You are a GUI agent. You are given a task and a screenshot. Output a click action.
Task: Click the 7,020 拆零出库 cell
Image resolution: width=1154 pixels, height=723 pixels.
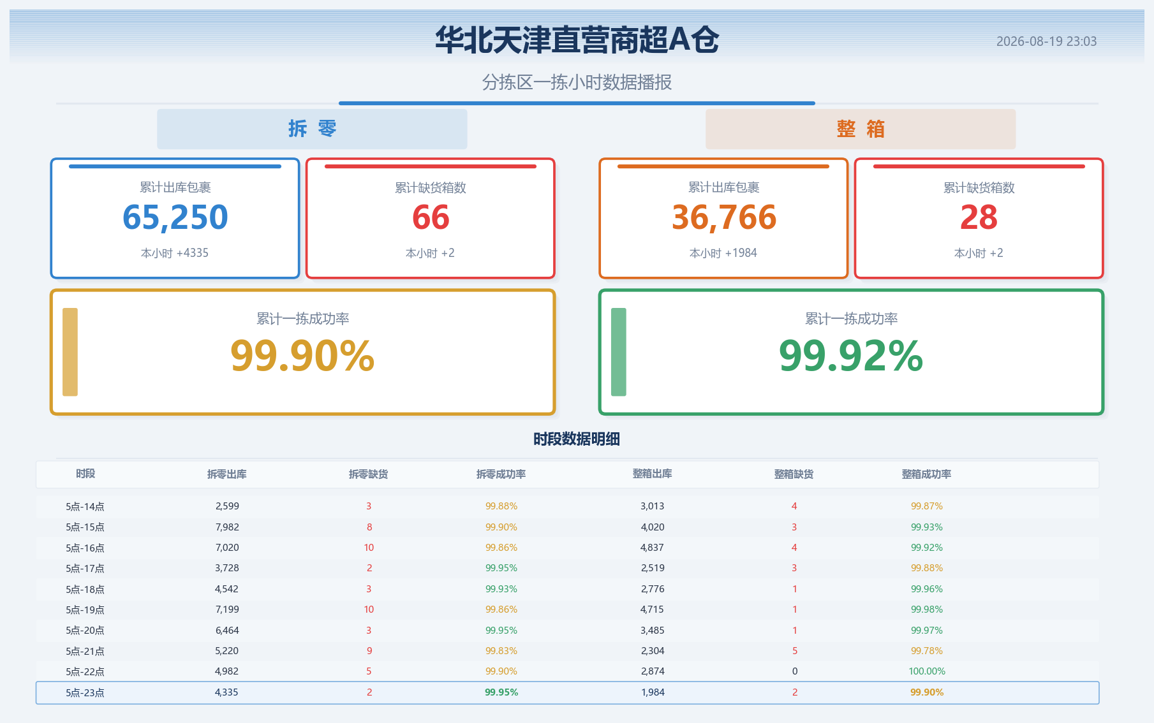(x=227, y=548)
